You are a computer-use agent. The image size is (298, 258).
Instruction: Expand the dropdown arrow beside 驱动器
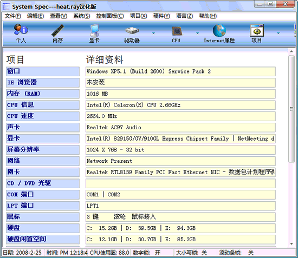pyautogui.click(x=153, y=33)
